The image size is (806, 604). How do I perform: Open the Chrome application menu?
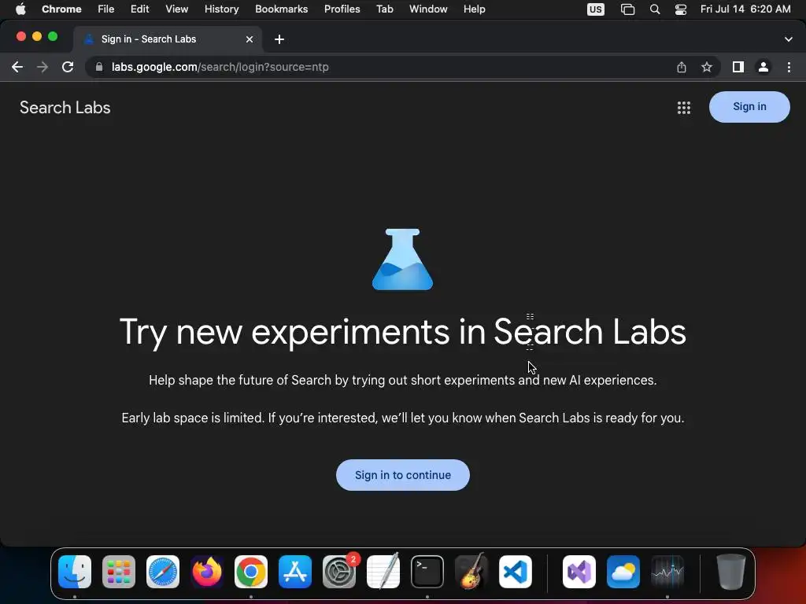61,9
